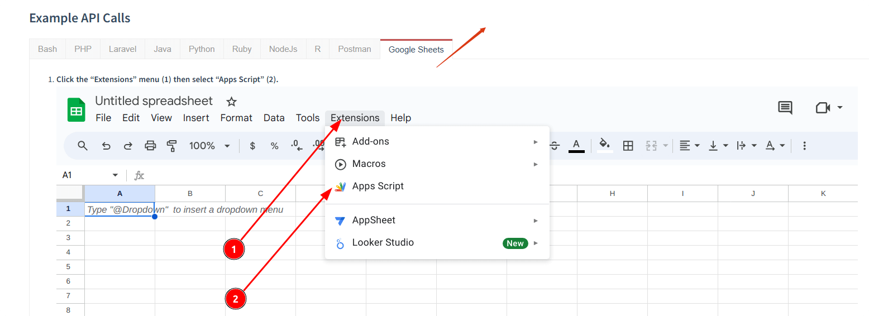Image resolution: width=869 pixels, height=316 pixels.
Task: Click the fx function icon
Action: click(x=139, y=175)
